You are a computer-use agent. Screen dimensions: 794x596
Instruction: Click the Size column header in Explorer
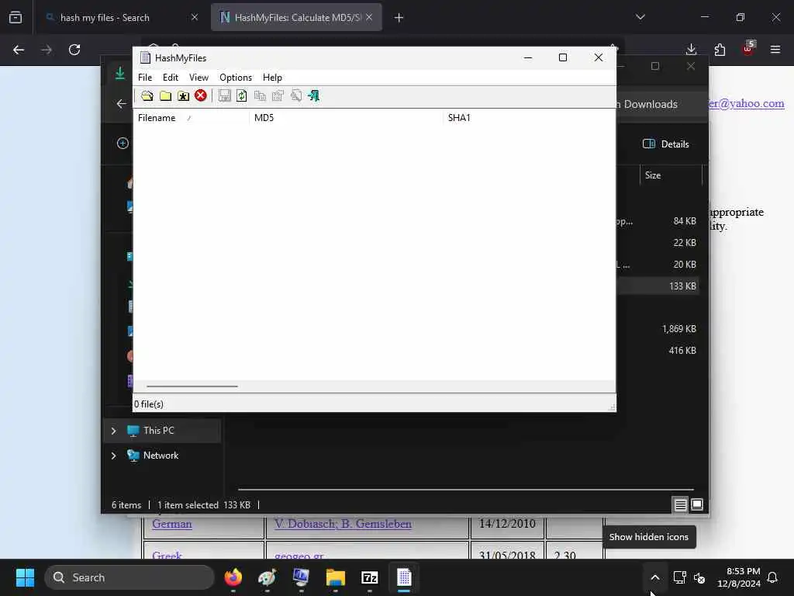tap(671, 175)
